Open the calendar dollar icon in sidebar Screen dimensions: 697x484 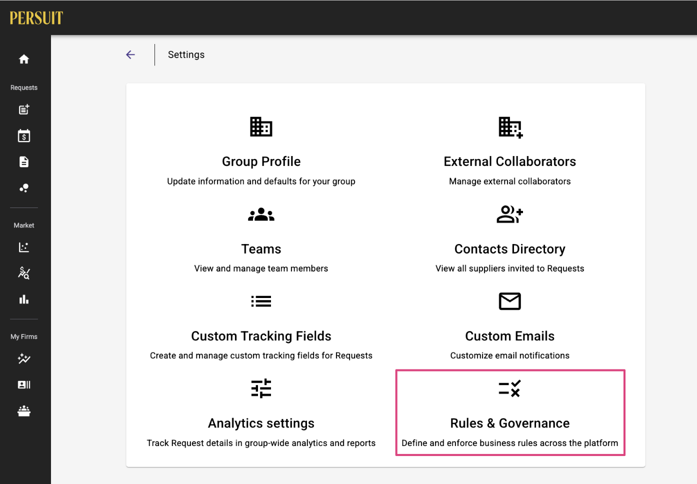[24, 135]
